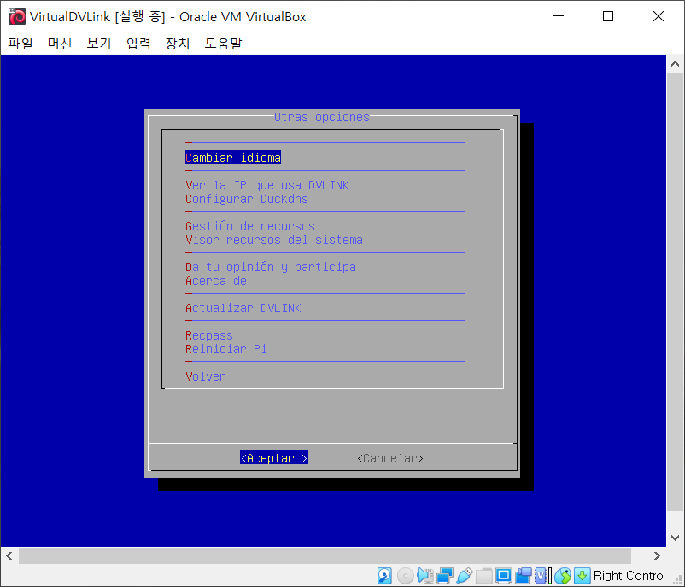The height and width of the screenshot is (587, 685).
Task: Select Cambiar idioma option
Action: (x=233, y=158)
